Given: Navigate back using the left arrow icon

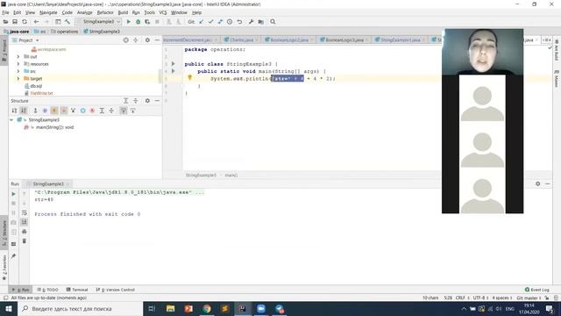Looking at the screenshot, I should 36,22.
